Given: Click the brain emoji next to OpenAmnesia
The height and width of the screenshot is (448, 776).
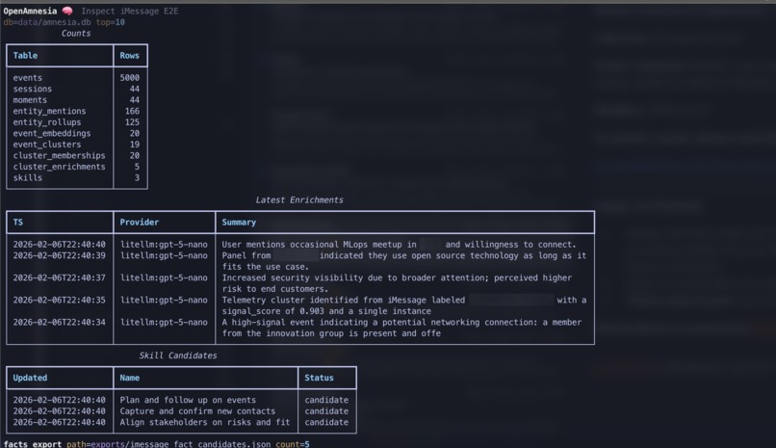Looking at the screenshot, I should point(67,11).
